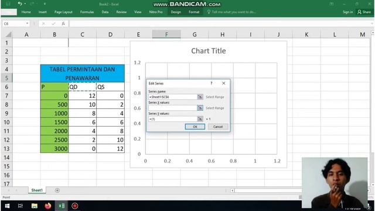Select column B header
375x211 pixels.
54,35
